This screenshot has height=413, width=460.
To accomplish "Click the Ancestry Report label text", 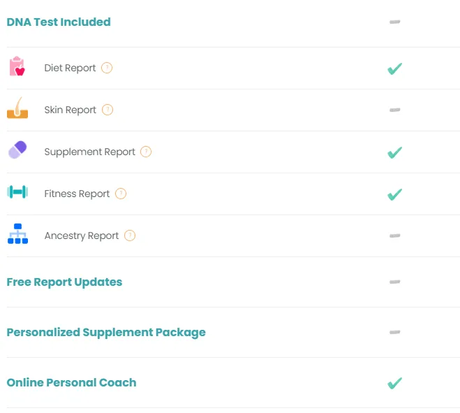I will point(82,236).
